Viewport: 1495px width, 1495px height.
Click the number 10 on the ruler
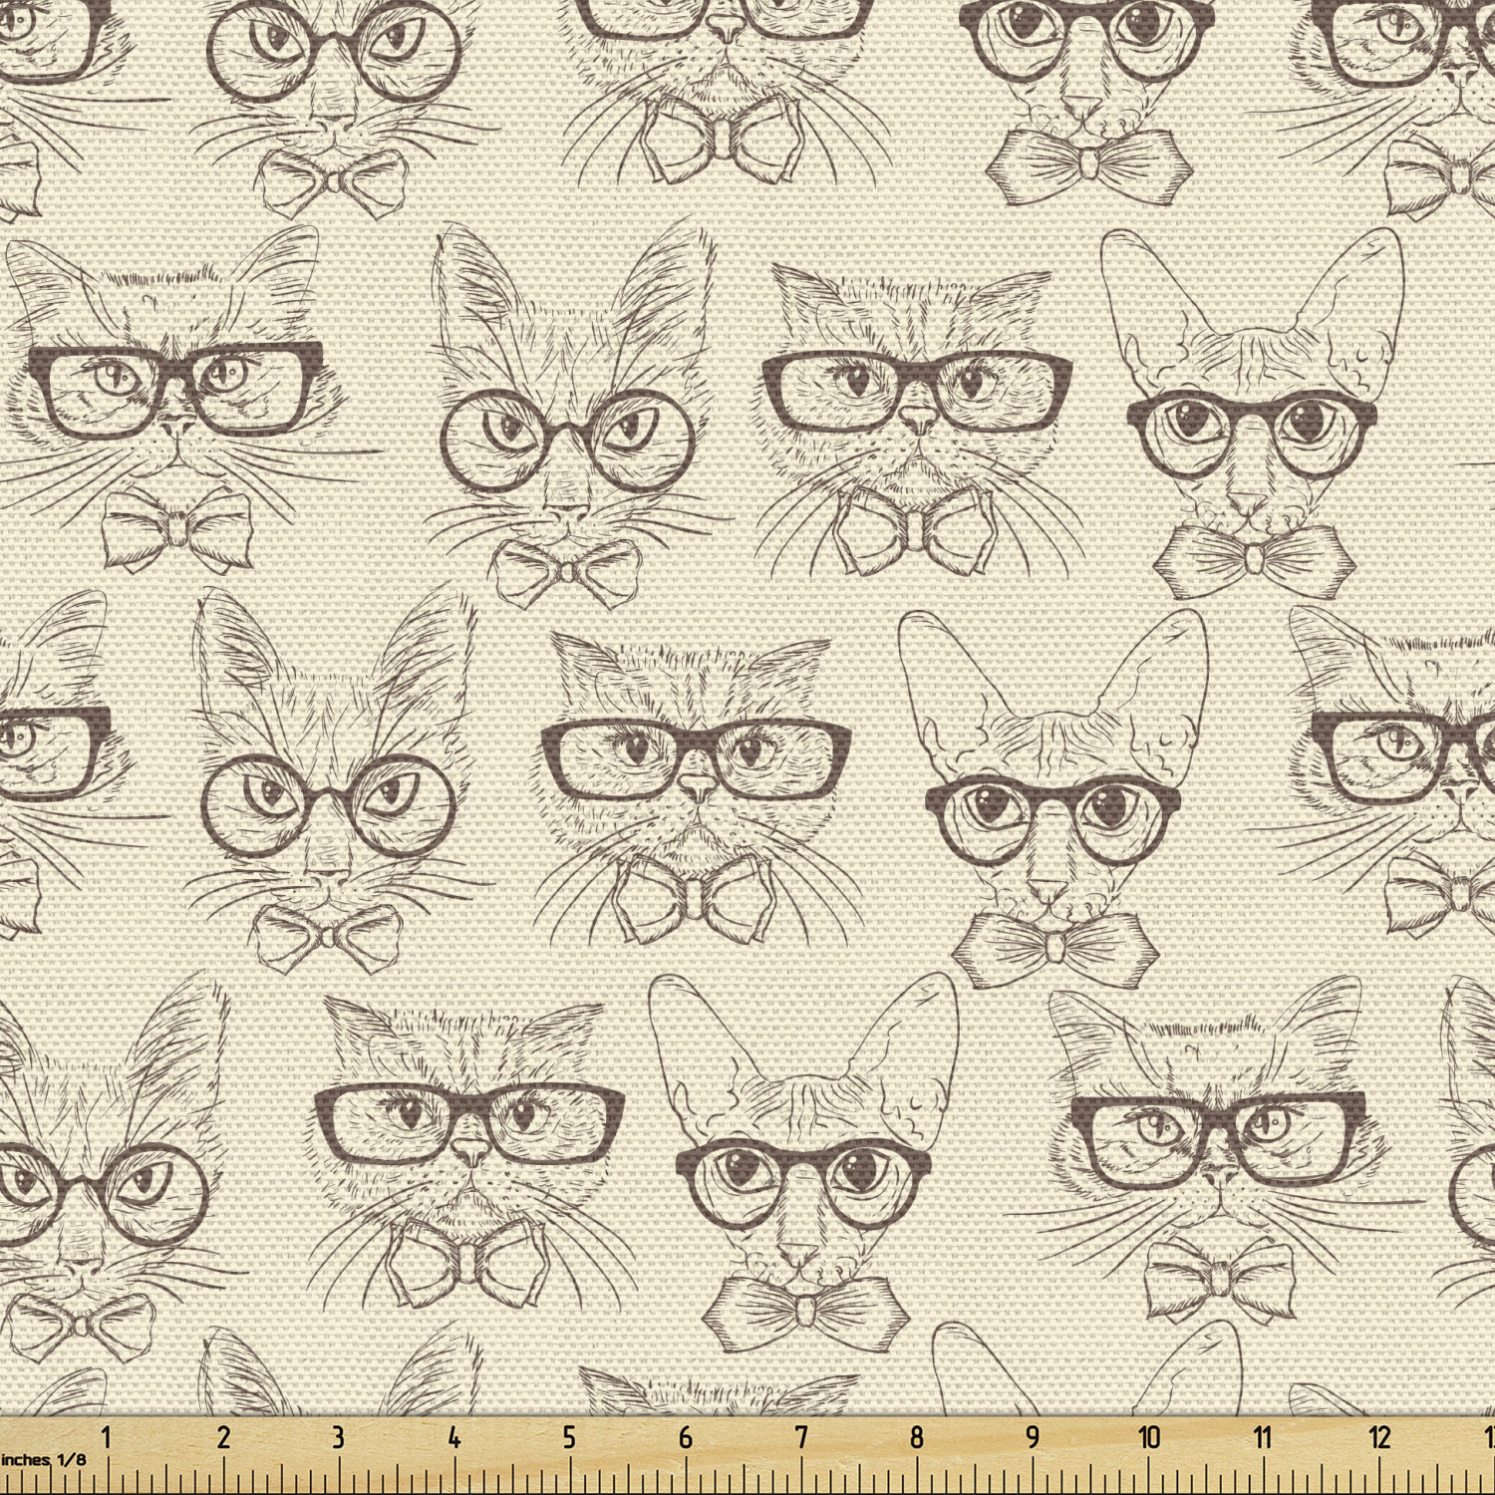[1150, 1437]
